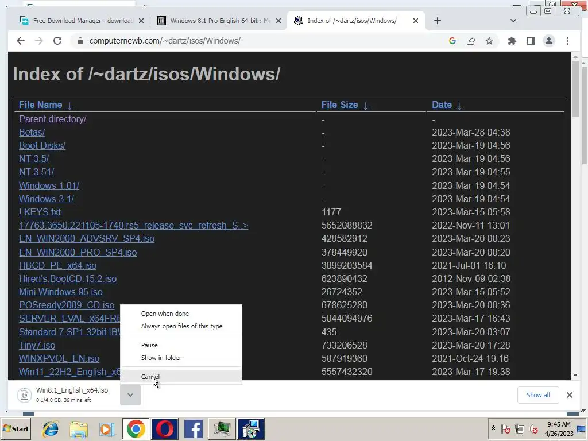Download HBCD_PE_x64.iso
588x441 pixels.
pyautogui.click(x=58, y=265)
